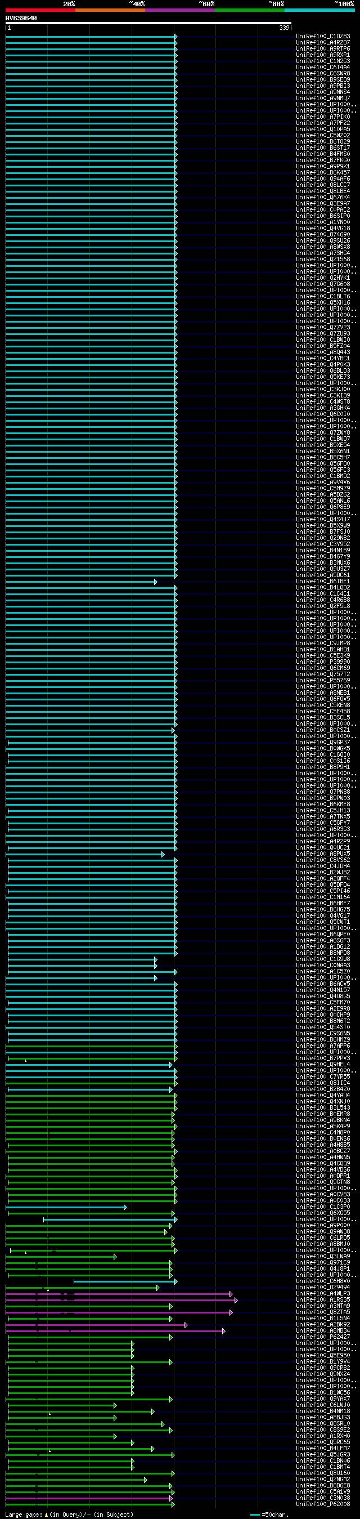360x1519 pixels.
Task: Select hit UniRef100_A3GHK4
Action: (x=323, y=408)
